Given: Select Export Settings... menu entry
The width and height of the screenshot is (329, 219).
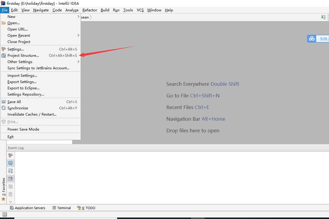Looking at the screenshot, I should pyautogui.click(x=41, y=82).
